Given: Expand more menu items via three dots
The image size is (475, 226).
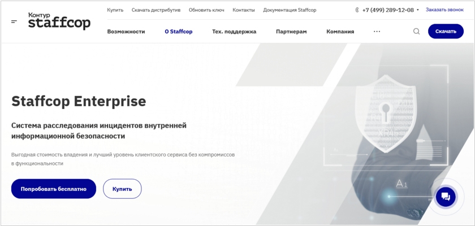Looking at the screenshot, I should click(x=377, y=32).
